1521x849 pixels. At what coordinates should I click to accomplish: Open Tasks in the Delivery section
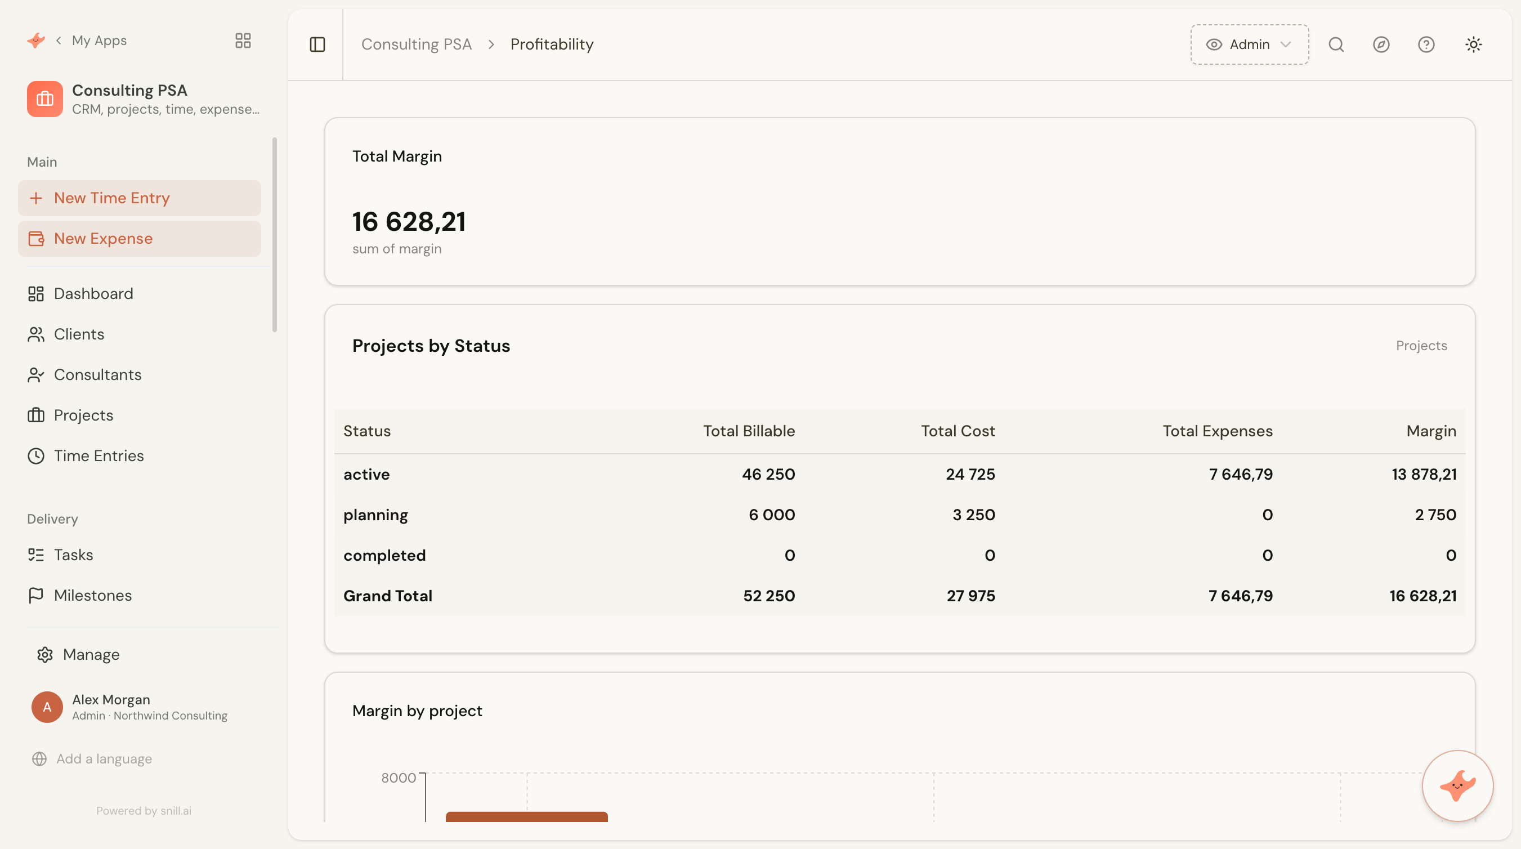click(x=140, y=555)
